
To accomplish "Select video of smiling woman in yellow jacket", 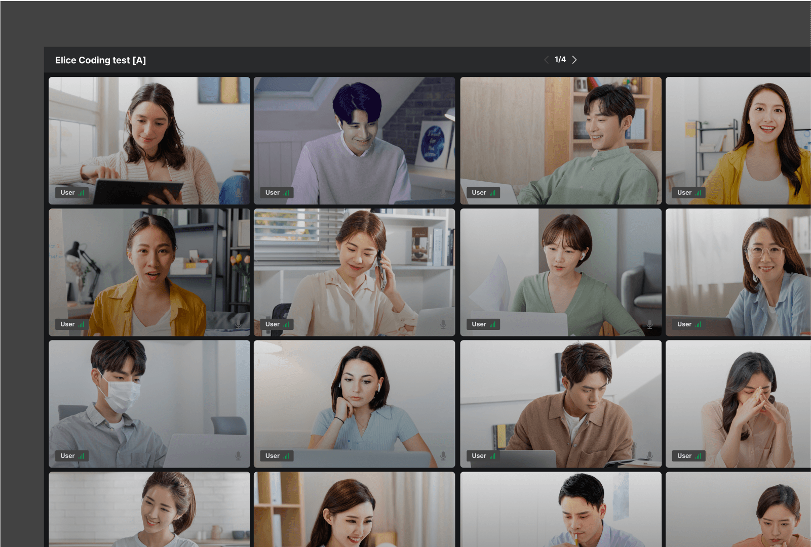I will [x=738, y=141].
